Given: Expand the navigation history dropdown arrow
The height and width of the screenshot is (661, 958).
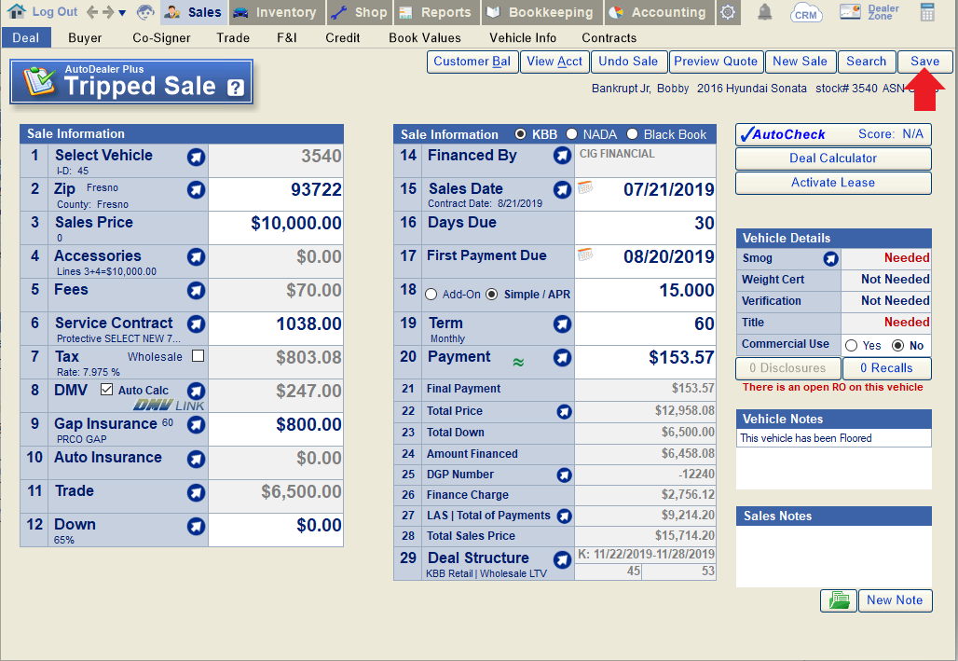Looking at the screenshot, I should click(x=122, y=13).
